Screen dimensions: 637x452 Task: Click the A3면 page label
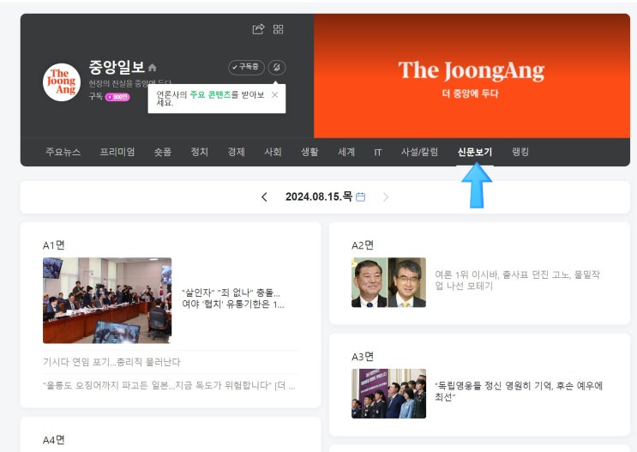(363, 357)
